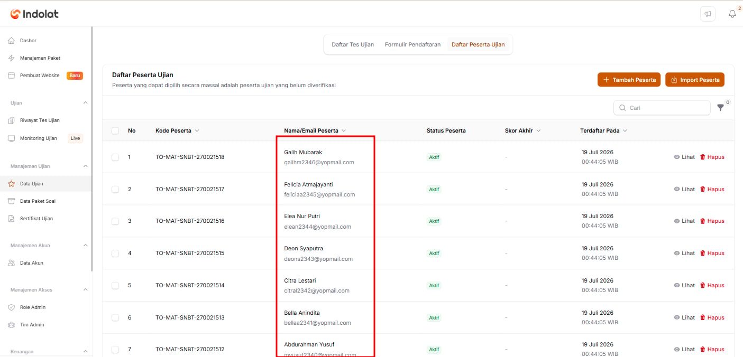Switch to Daftar Tes Ujian tab
743x357 pixels.
click(x=353, y=45)
